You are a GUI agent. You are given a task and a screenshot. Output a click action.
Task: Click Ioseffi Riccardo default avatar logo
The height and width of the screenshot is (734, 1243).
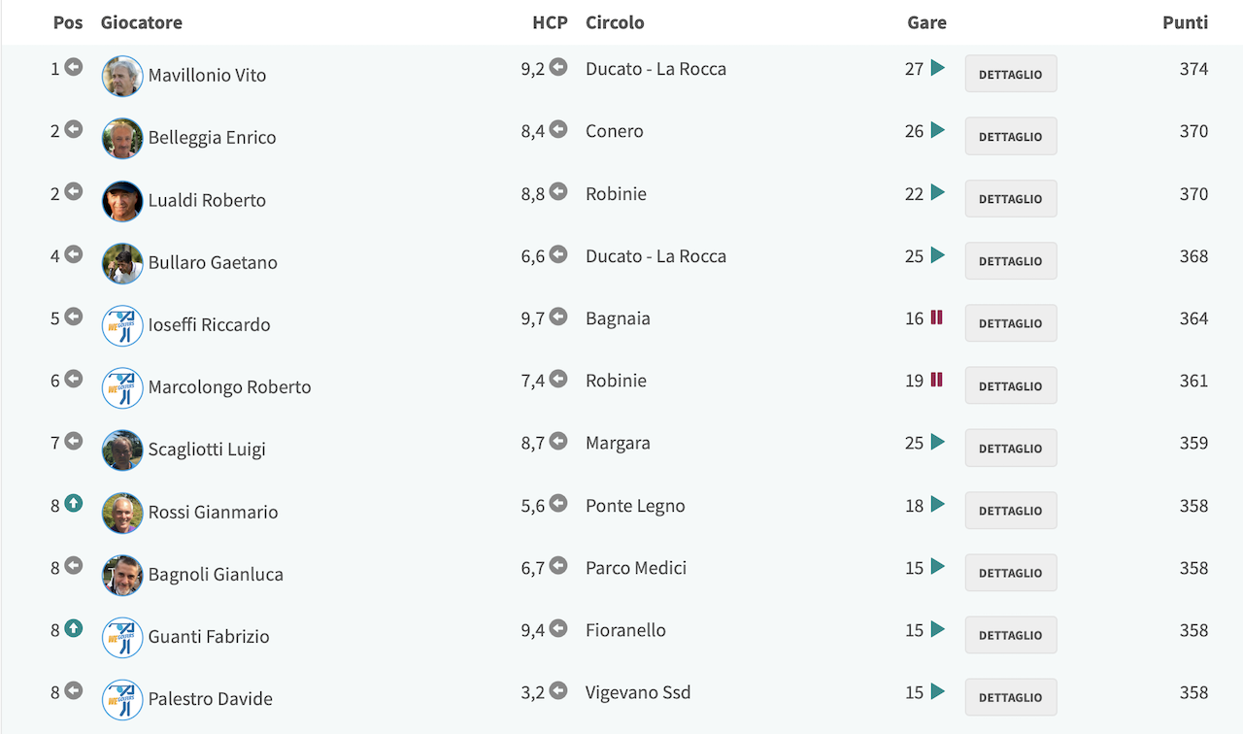pos(122,325)
